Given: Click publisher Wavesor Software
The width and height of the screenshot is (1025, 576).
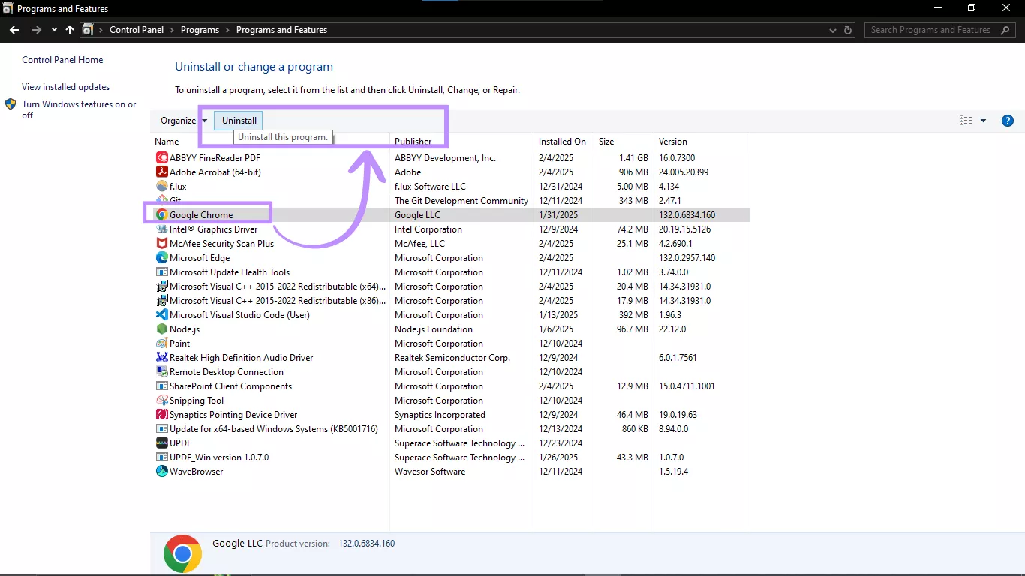Looking at the screenshot, I should click(x=430, y=472).
